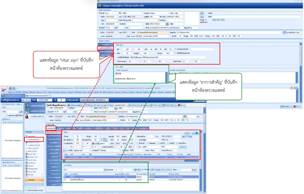
Task: Toggle the Search checkbox in CC section
Action: tap(143, 169)
